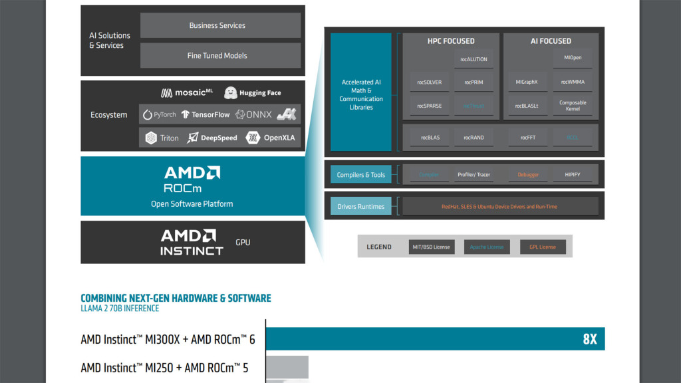Click the rocBLAS library box
The height and width of the screenshot is (383, 681).
click(x=430, y=137)
